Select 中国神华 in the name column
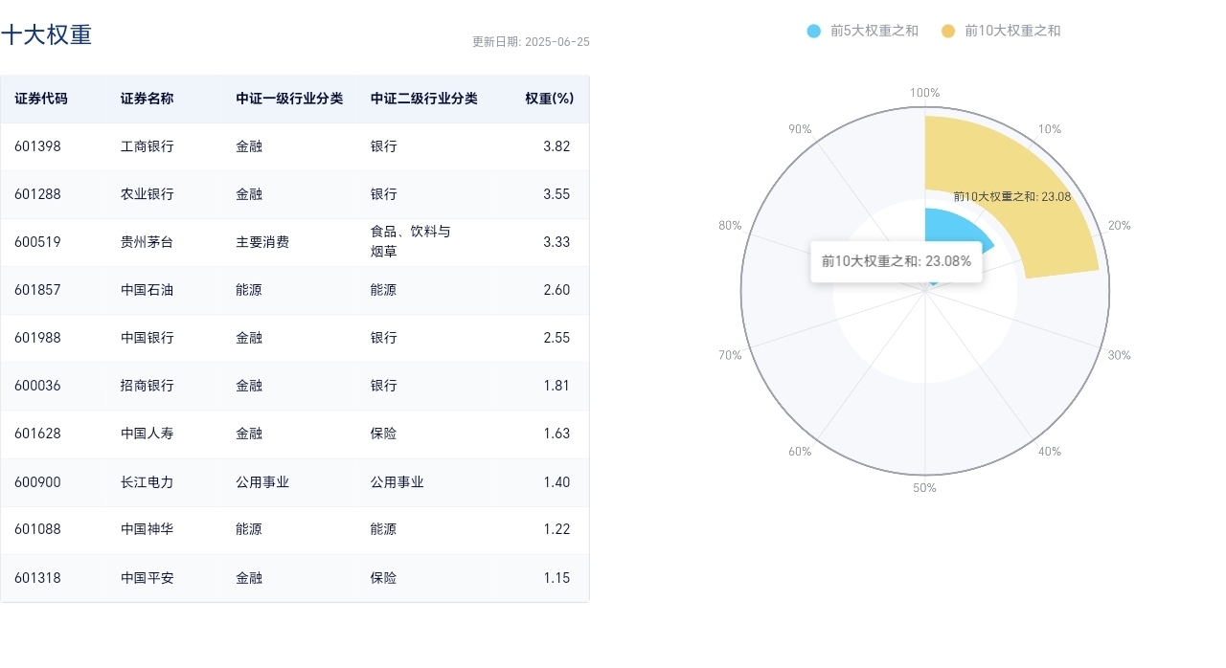 tap(148, 529)
